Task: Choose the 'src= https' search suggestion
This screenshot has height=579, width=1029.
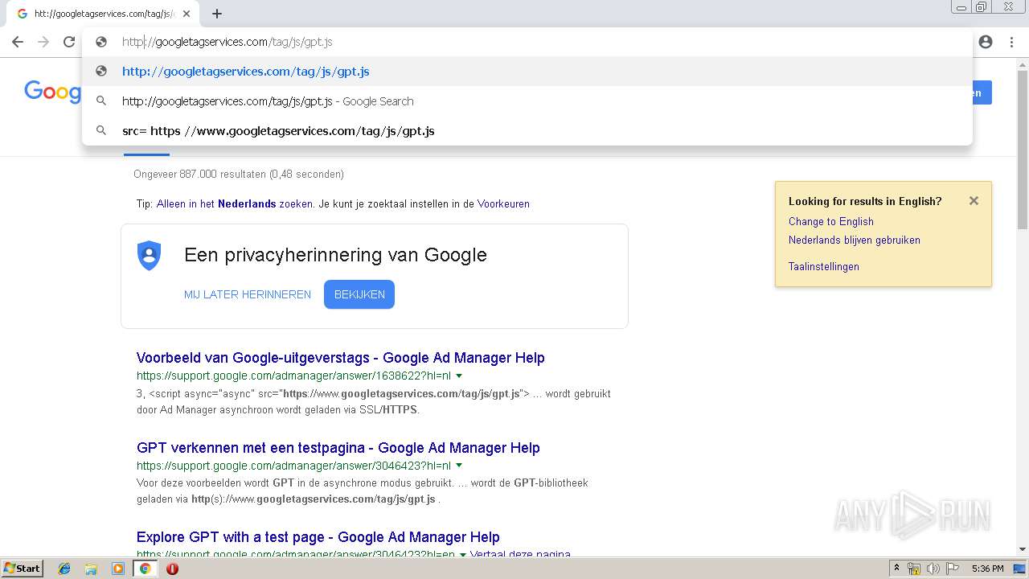Action: pyautogui.click(x=527, y=131)
